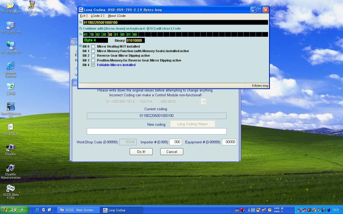Image resolution: width=343 pixels, height=214 pixels.
Task: Restore the language bar via its restore icon
Action: [282, 208]
